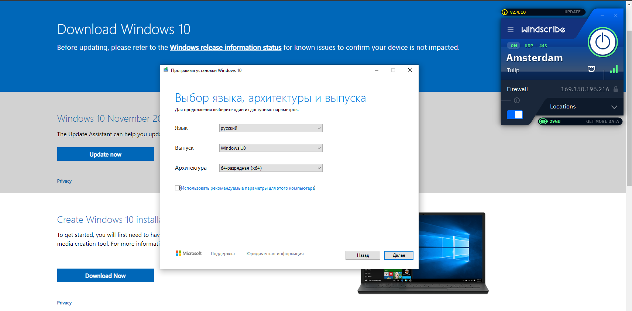Open the Windows release information status link
The height and width of the screenshot is (311, 632).
click(226, 48)
